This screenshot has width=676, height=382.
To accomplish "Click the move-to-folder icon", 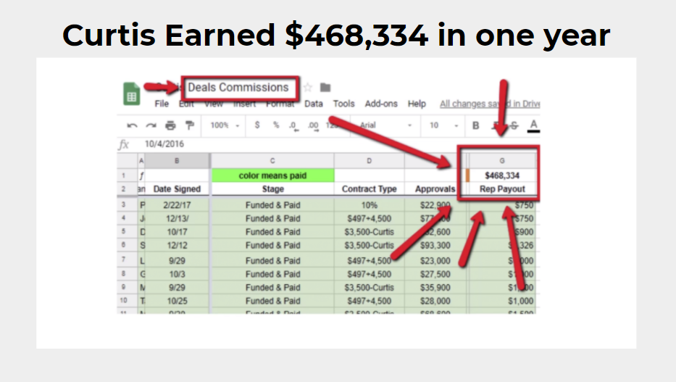I will pos(325,88).
